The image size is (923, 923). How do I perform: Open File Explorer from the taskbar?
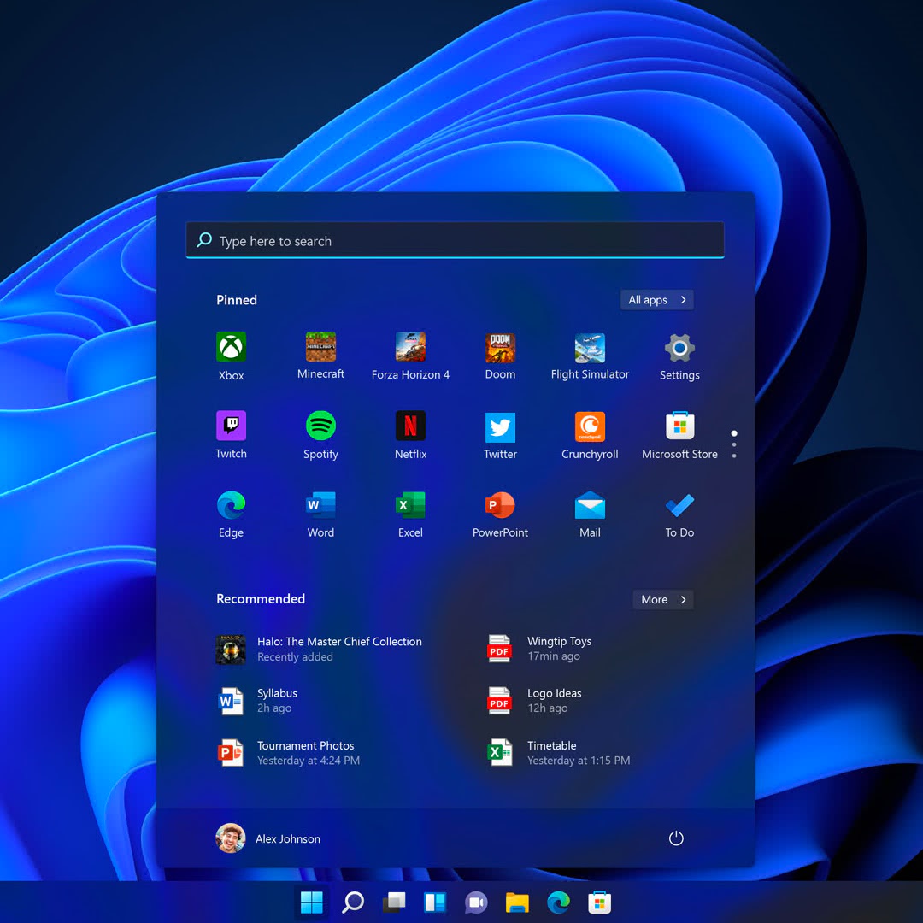517,902
